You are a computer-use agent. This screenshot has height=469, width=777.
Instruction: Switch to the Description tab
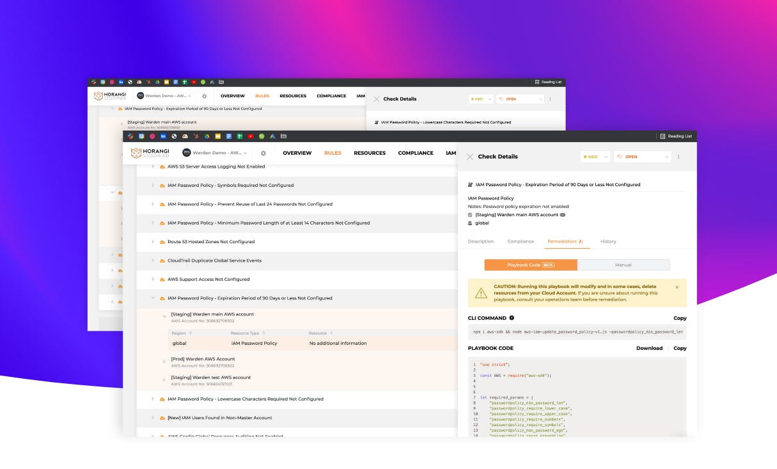[x=481, y=241]
